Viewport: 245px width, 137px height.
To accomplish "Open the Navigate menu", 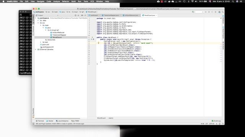I will point(41,2).
